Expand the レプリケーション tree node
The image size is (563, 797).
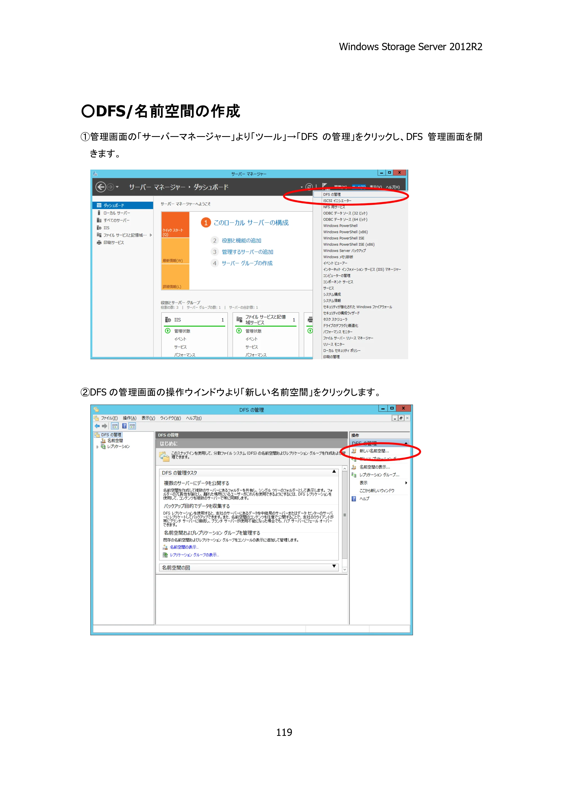[x=97, y=447]
